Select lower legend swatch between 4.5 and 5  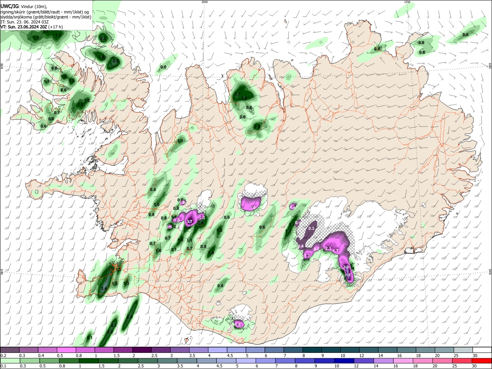(226, 361)
